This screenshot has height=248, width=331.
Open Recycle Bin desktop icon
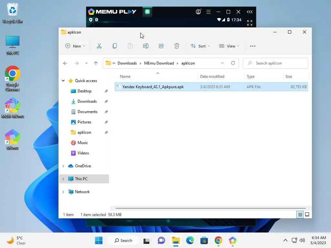13,13
